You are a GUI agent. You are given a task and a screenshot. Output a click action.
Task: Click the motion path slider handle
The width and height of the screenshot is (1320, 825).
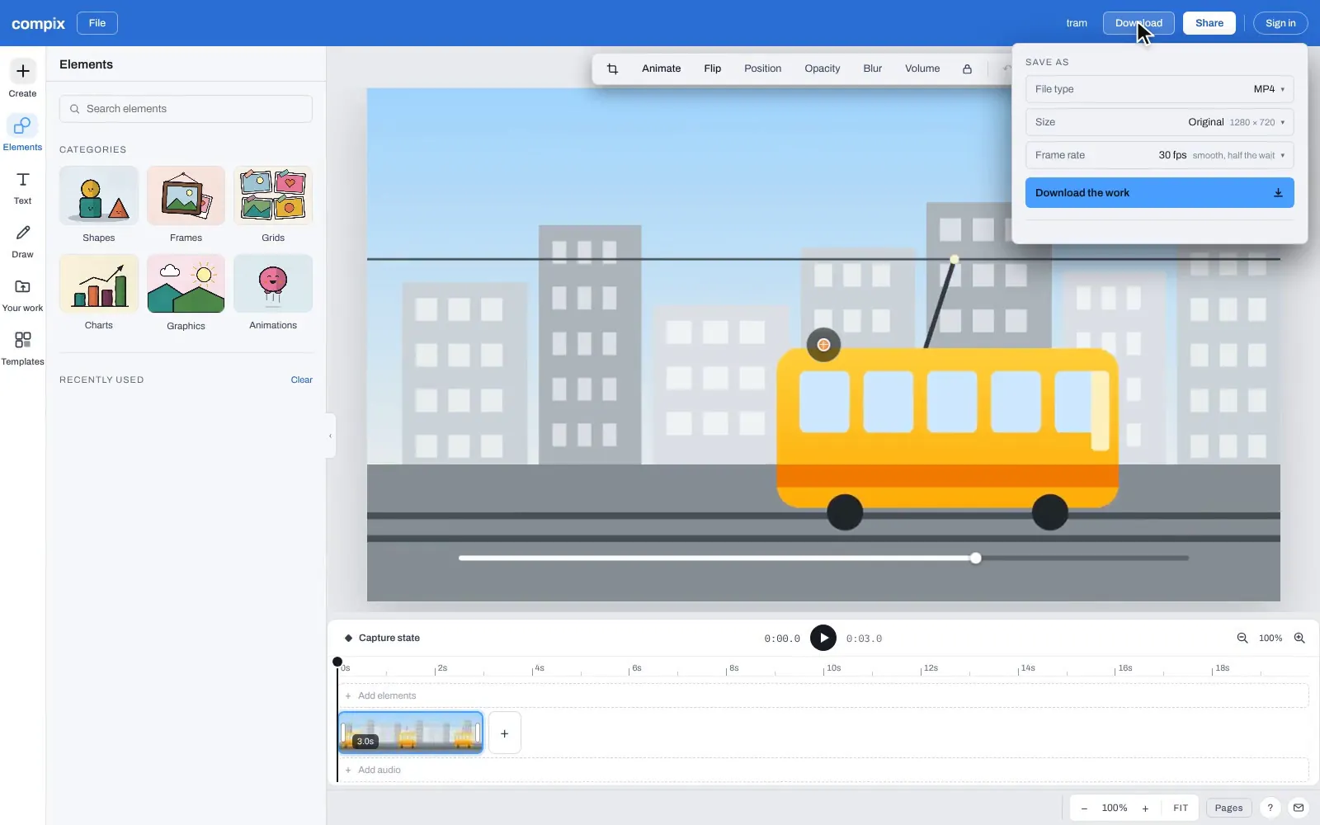click(x=976, y=559)
